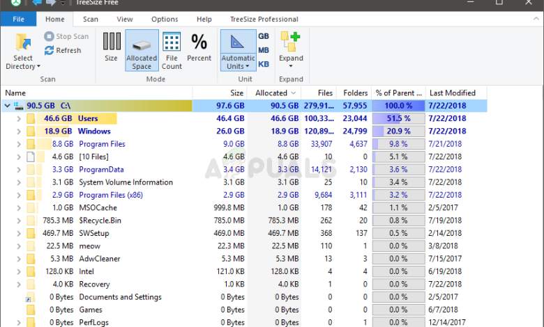The height and width of the screenshot is (327, 544).
Task: Open the File menu
Action: click(18, 19)
